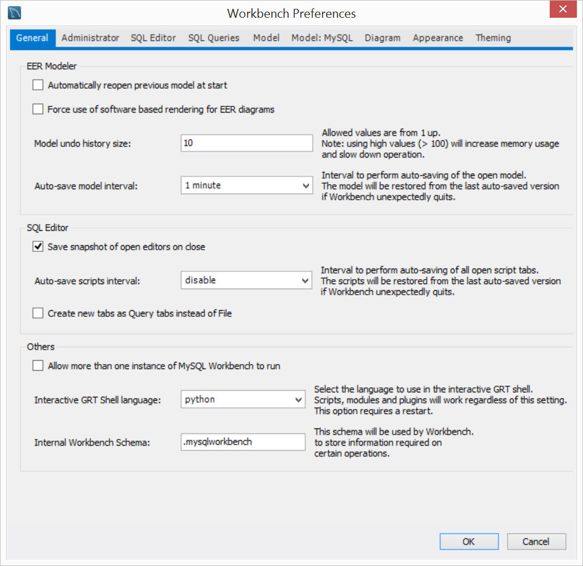Open the SQL Editor tab
Viewport: 583px width, 566px height.
coord(153,38)
